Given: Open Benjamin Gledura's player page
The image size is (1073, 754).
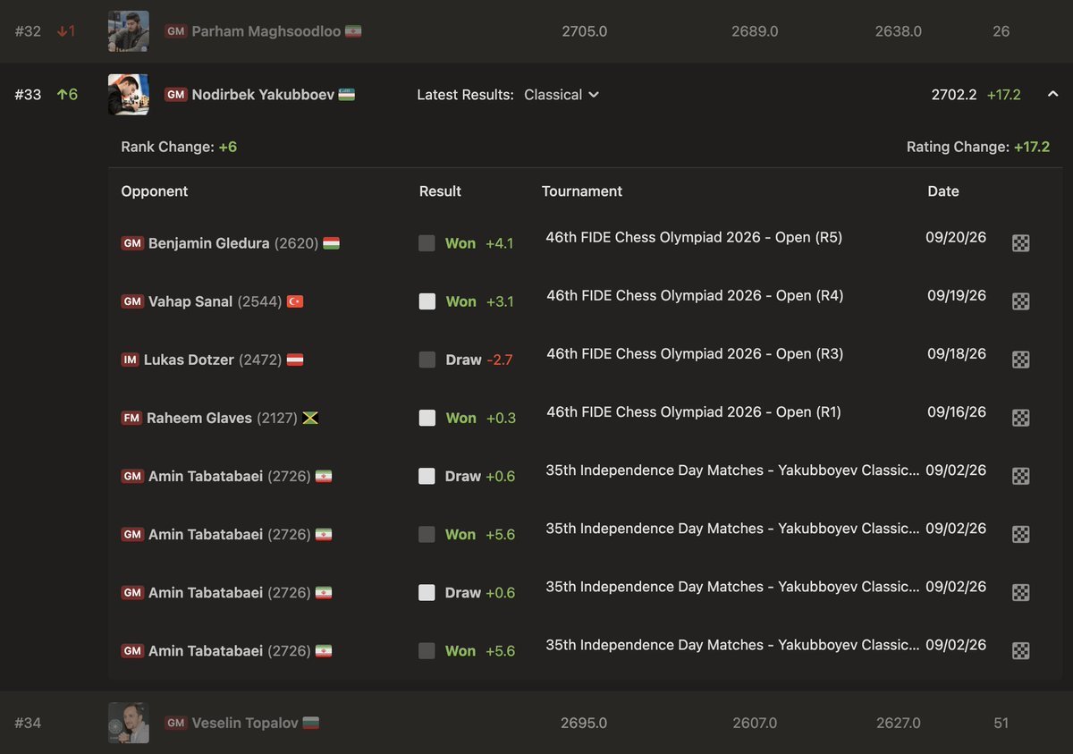Looking at the screenshot, I should click(x=208, y=243).
